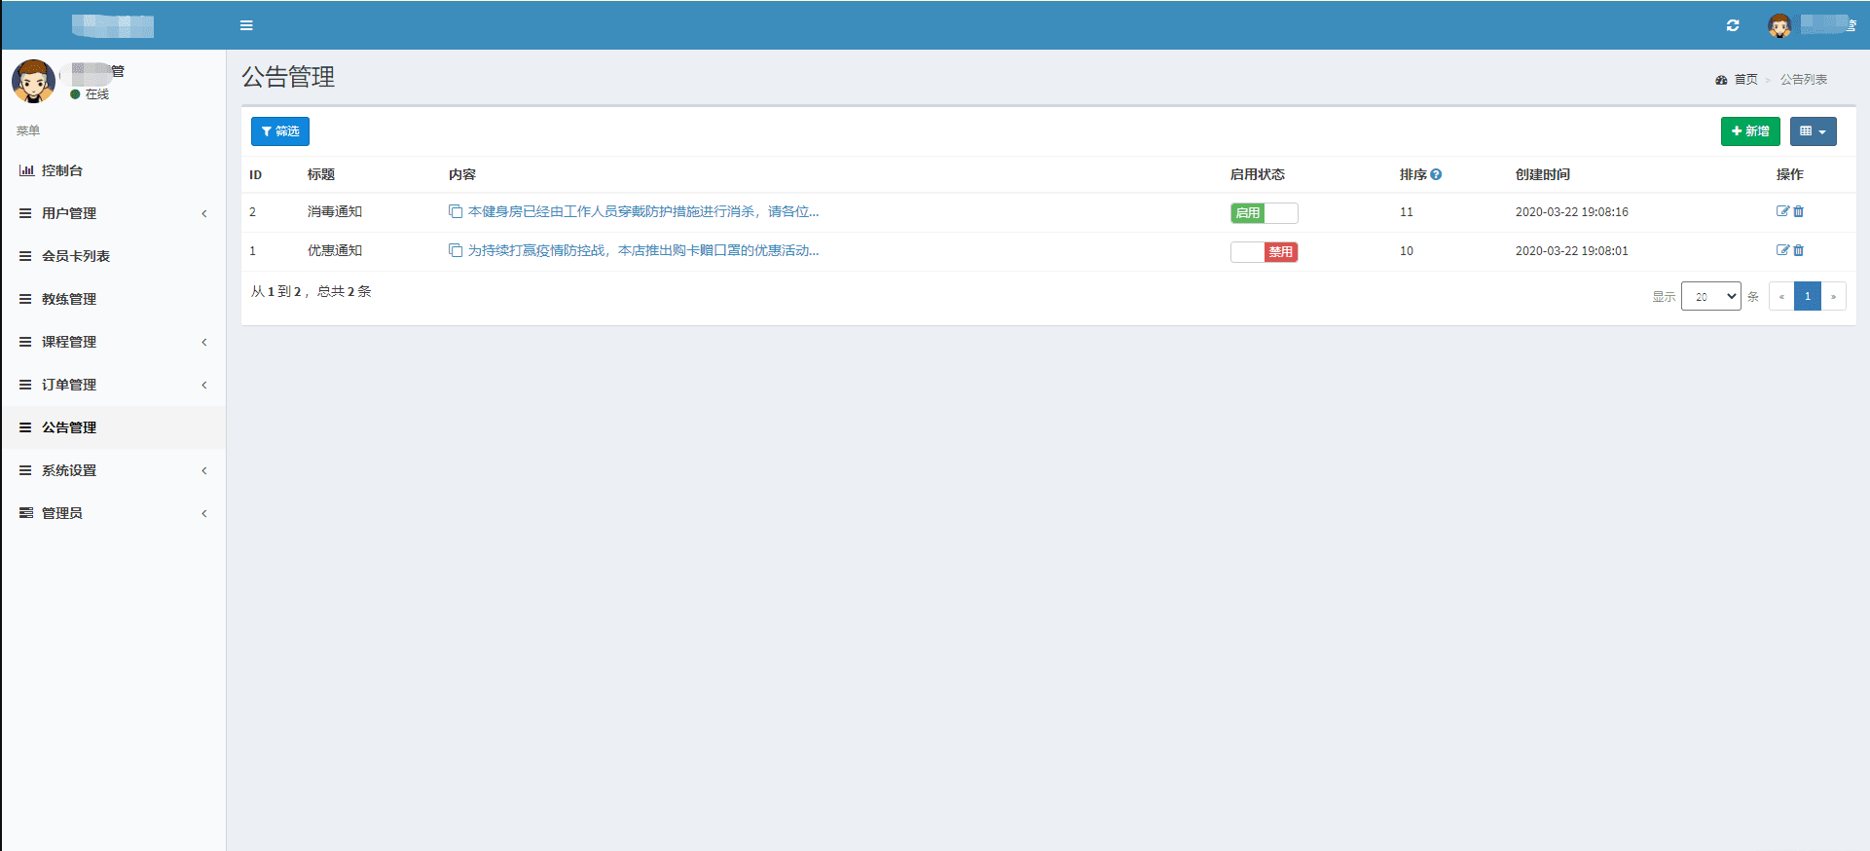Screen dimensions: 1870x851
Task: Click the 首页 breadcrumb link
Action: [x=1745, y=80]
